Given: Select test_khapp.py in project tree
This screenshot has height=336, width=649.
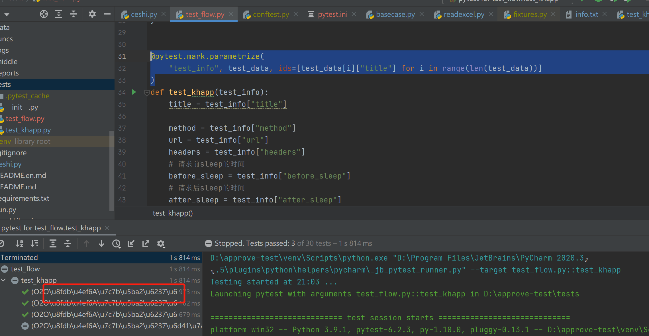Looking at the screenshot, I should click(x=28, y=130).
